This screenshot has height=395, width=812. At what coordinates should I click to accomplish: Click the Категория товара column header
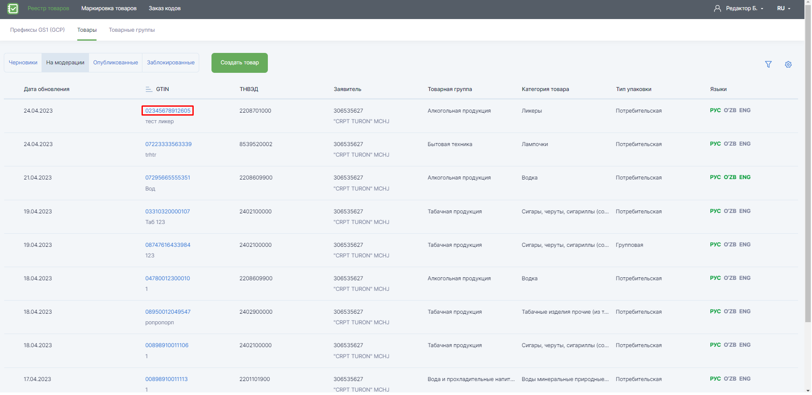click(545, 89)
